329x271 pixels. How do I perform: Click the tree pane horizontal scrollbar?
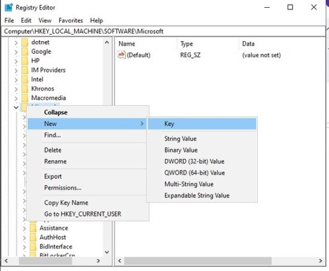55,261
